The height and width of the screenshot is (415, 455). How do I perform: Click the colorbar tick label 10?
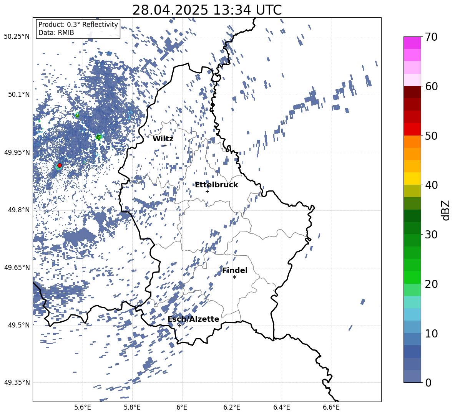[431, 333]
